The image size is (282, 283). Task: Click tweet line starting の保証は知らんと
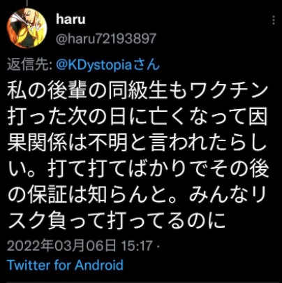138,194
